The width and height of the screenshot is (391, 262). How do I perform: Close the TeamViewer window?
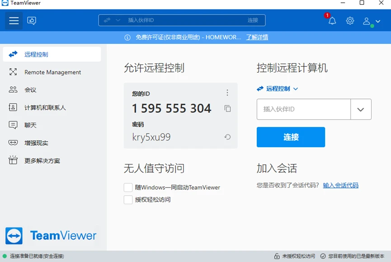tap(381, 3)
